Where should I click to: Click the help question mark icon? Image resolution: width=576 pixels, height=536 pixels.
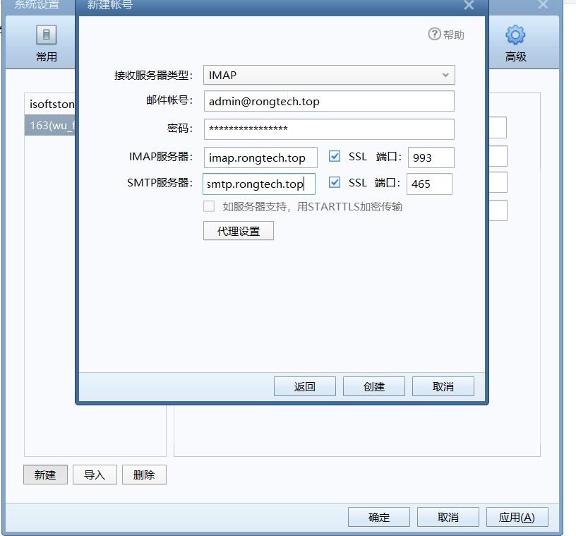tap(435, 34)
